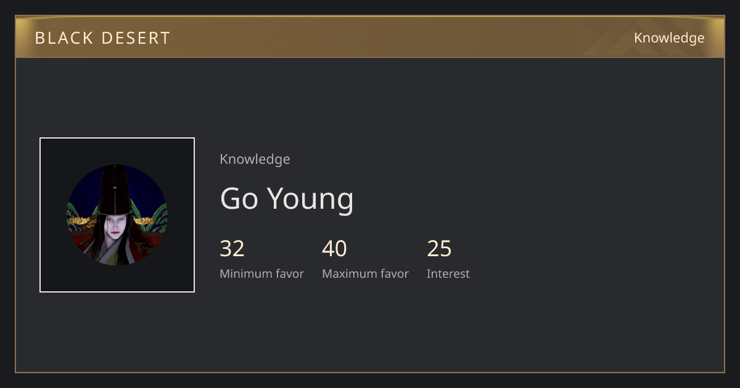
Task: Click the maximum favor value 40
Action: [x=334, y=249]
